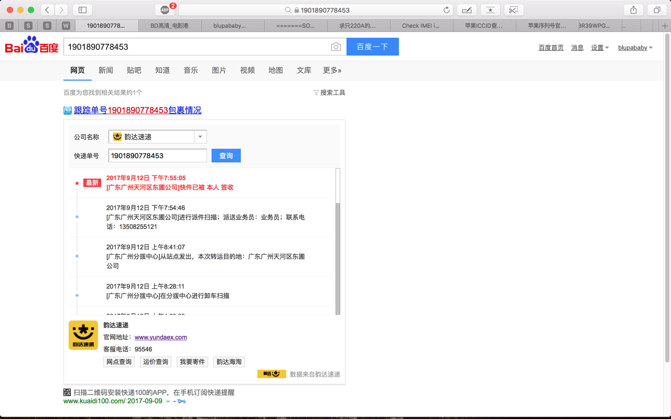The height and width of the screenshot is (419, 671).
Task: Switch to the =======SO… tab
Action: (x=295, y=26)
